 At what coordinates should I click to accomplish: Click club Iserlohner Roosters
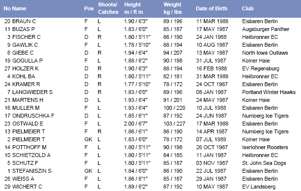(x=265, y=147)
